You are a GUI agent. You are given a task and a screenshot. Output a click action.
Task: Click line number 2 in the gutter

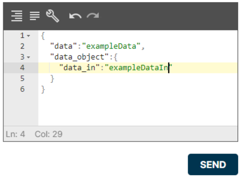(x=22, y=46)
